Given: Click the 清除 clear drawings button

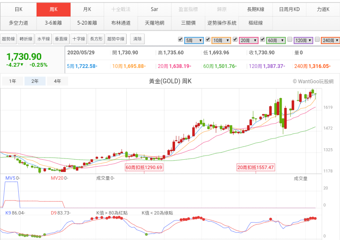Looking at the screenshot, I should click(x=137, y=39).
